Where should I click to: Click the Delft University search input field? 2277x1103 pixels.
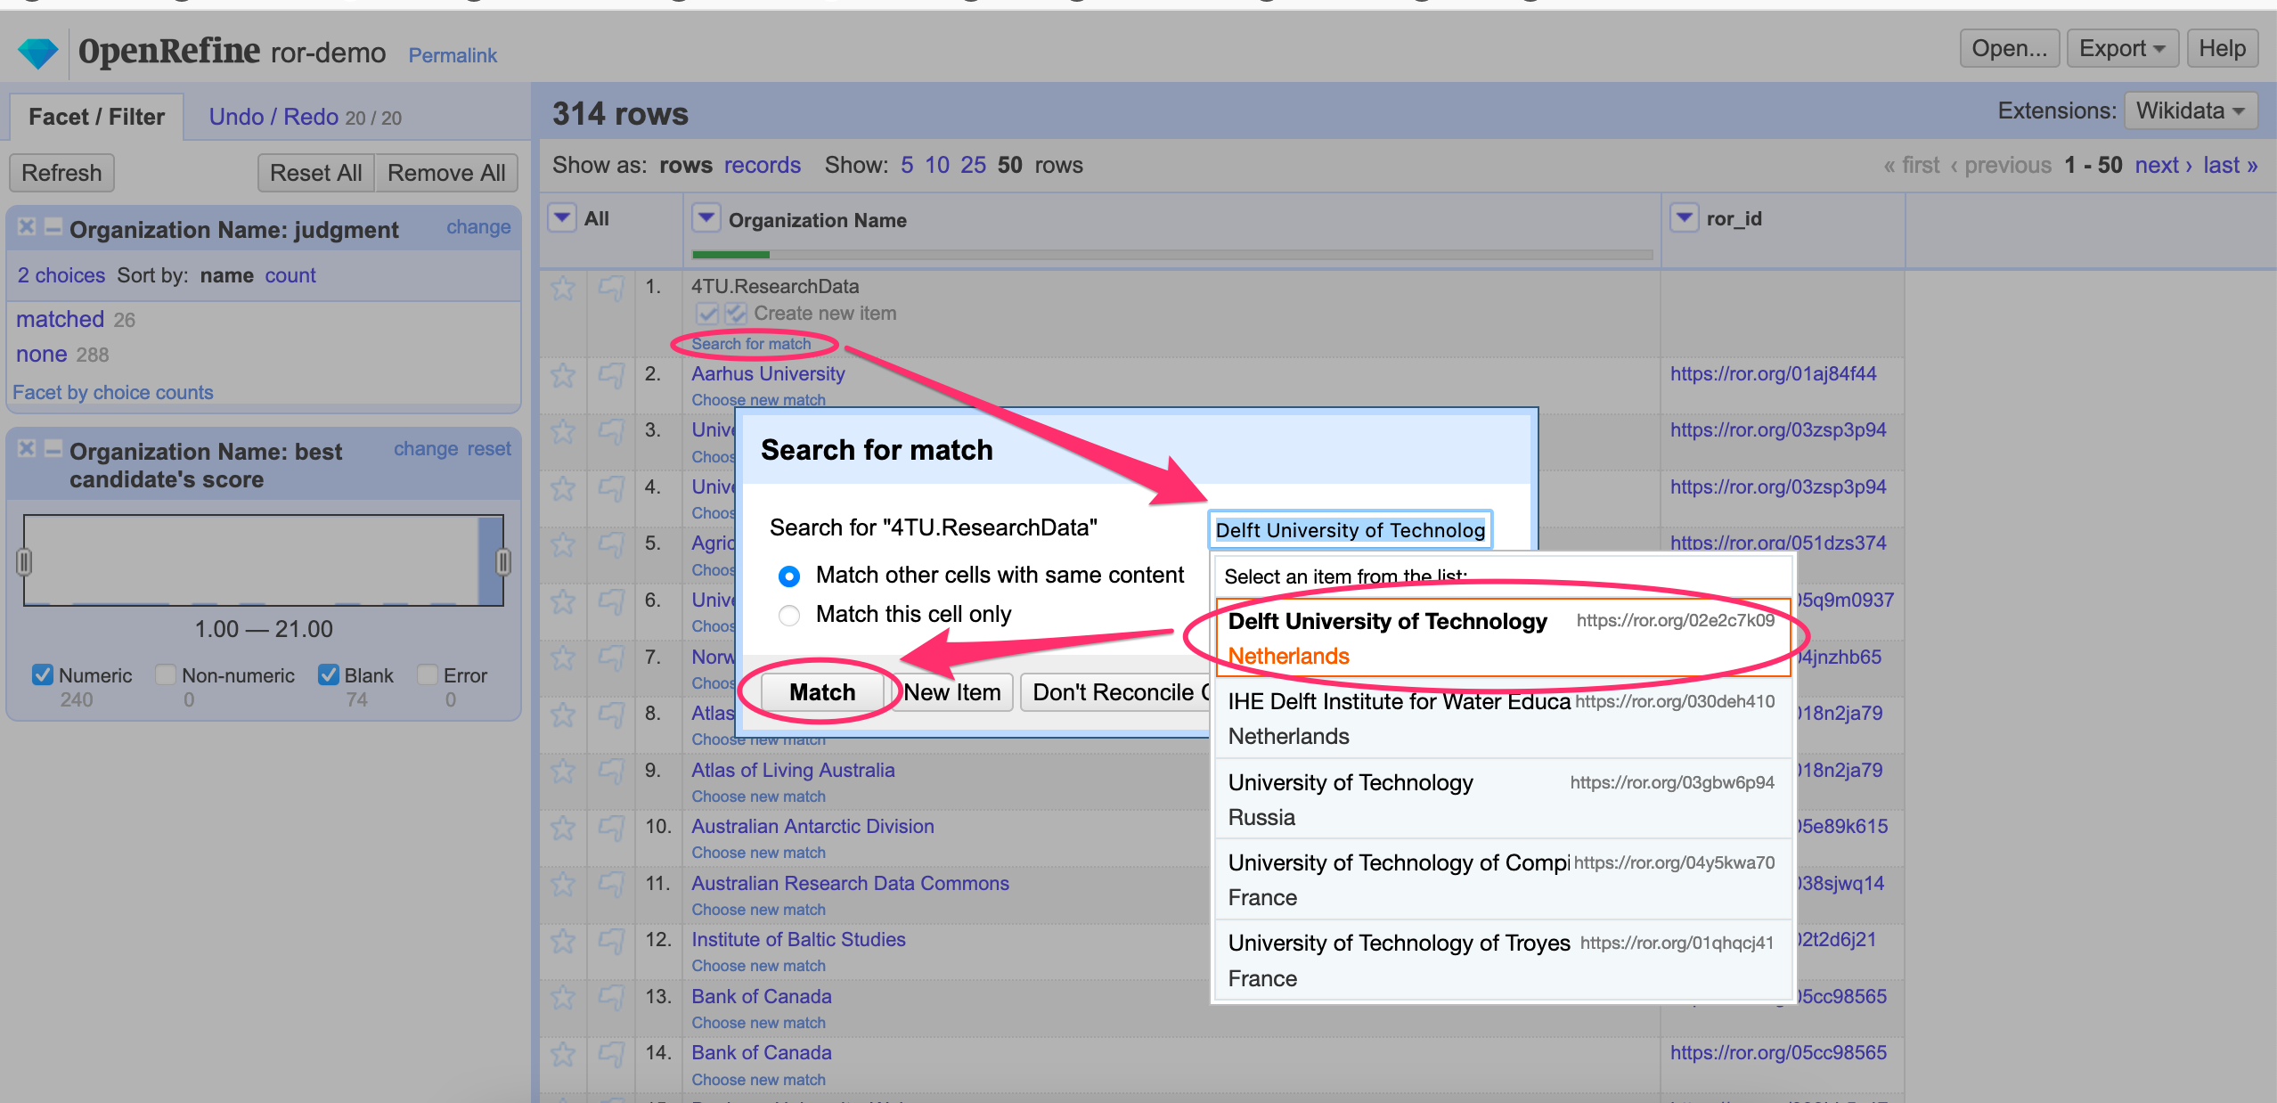[x=1349, y=530]
